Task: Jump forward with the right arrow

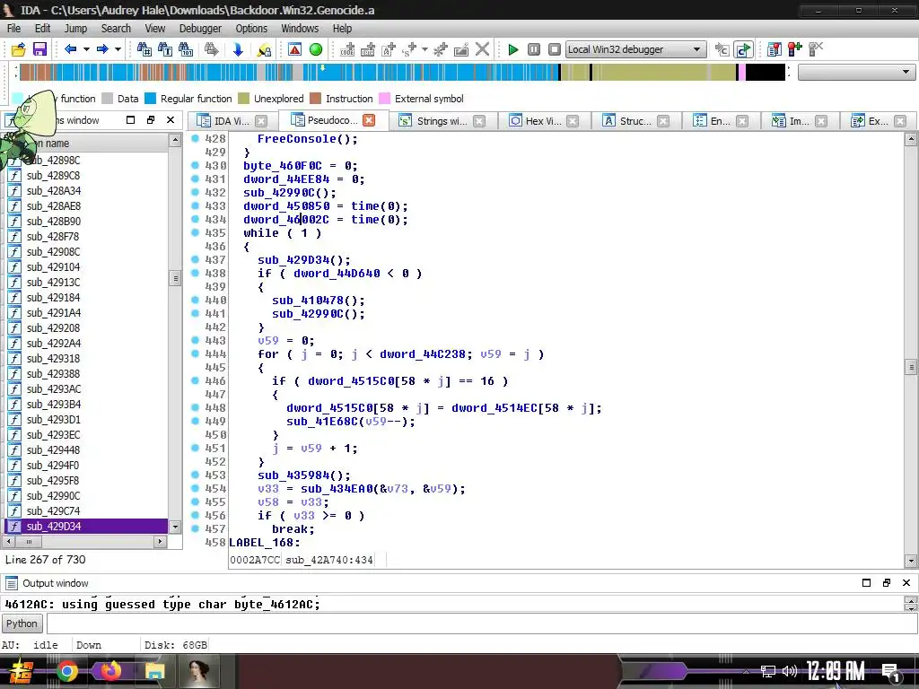Action: point(102,49)
